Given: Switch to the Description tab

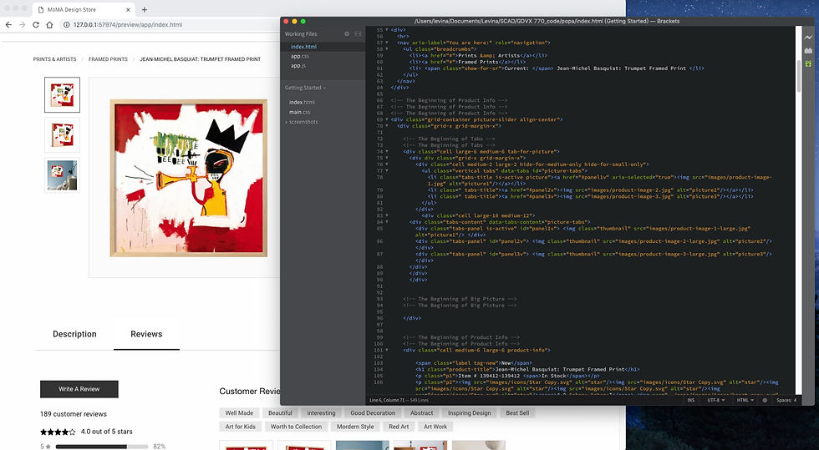Looking at the screenshot, I should pyautogui.click(x=74, y=334).
